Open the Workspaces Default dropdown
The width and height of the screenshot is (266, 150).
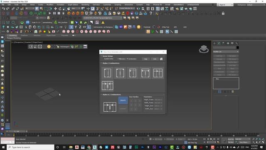[x=256, y=5]
